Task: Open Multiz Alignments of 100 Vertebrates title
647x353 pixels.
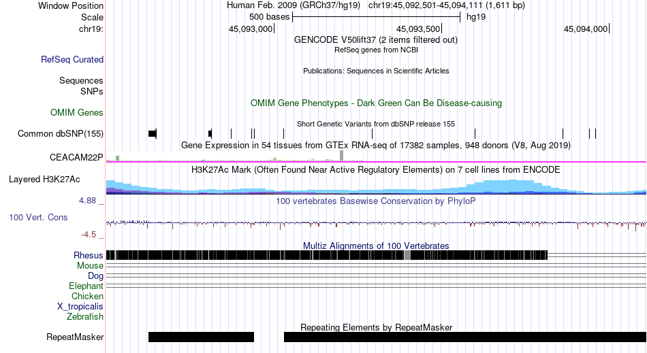Action: coord(376,246)
